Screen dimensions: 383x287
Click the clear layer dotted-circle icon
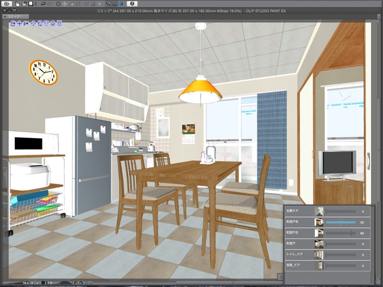point(58,4)
